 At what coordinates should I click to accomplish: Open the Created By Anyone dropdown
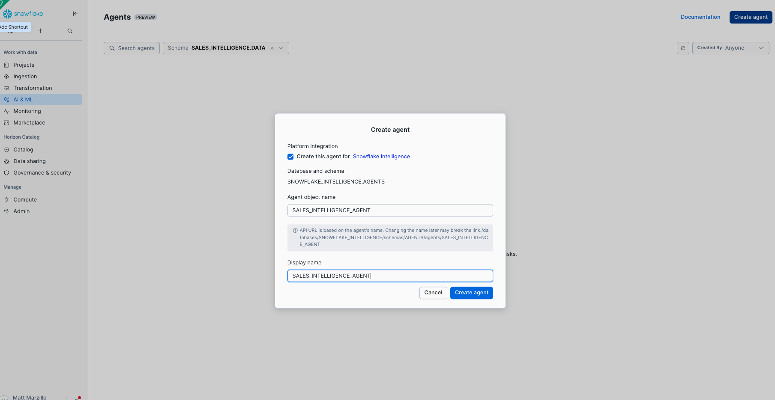coord(730,48)
